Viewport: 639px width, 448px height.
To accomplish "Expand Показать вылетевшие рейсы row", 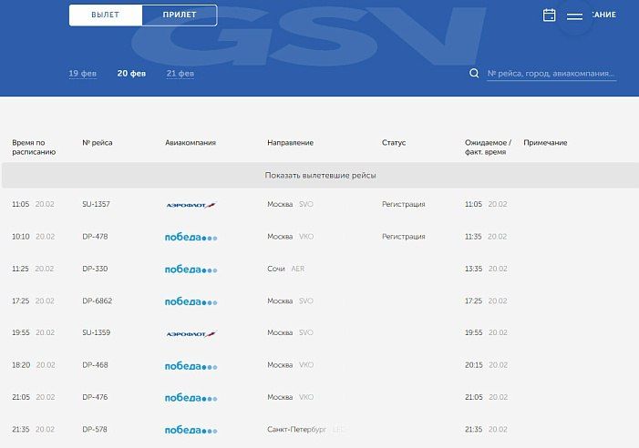I will [320, 175].
